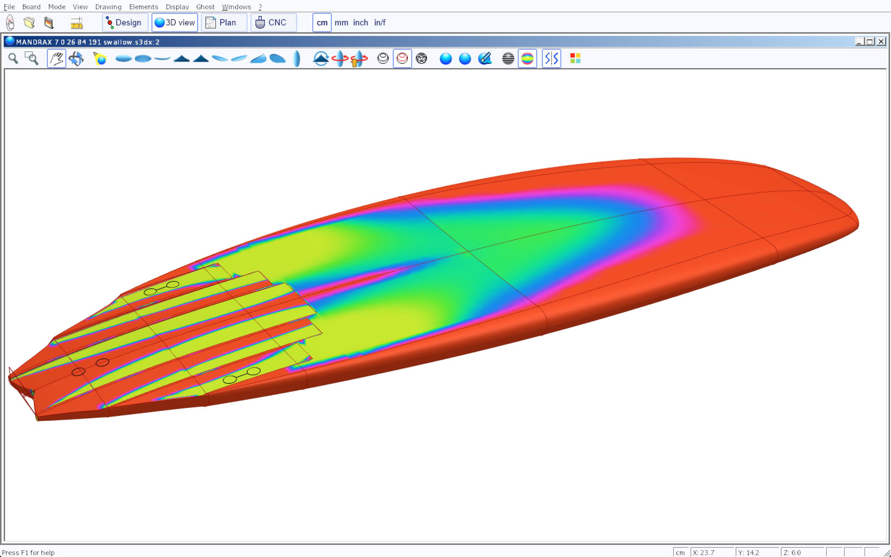Toggle the red contour rendering mode
This screenshot has width=891, height=557.
click(x=402, y=58)
